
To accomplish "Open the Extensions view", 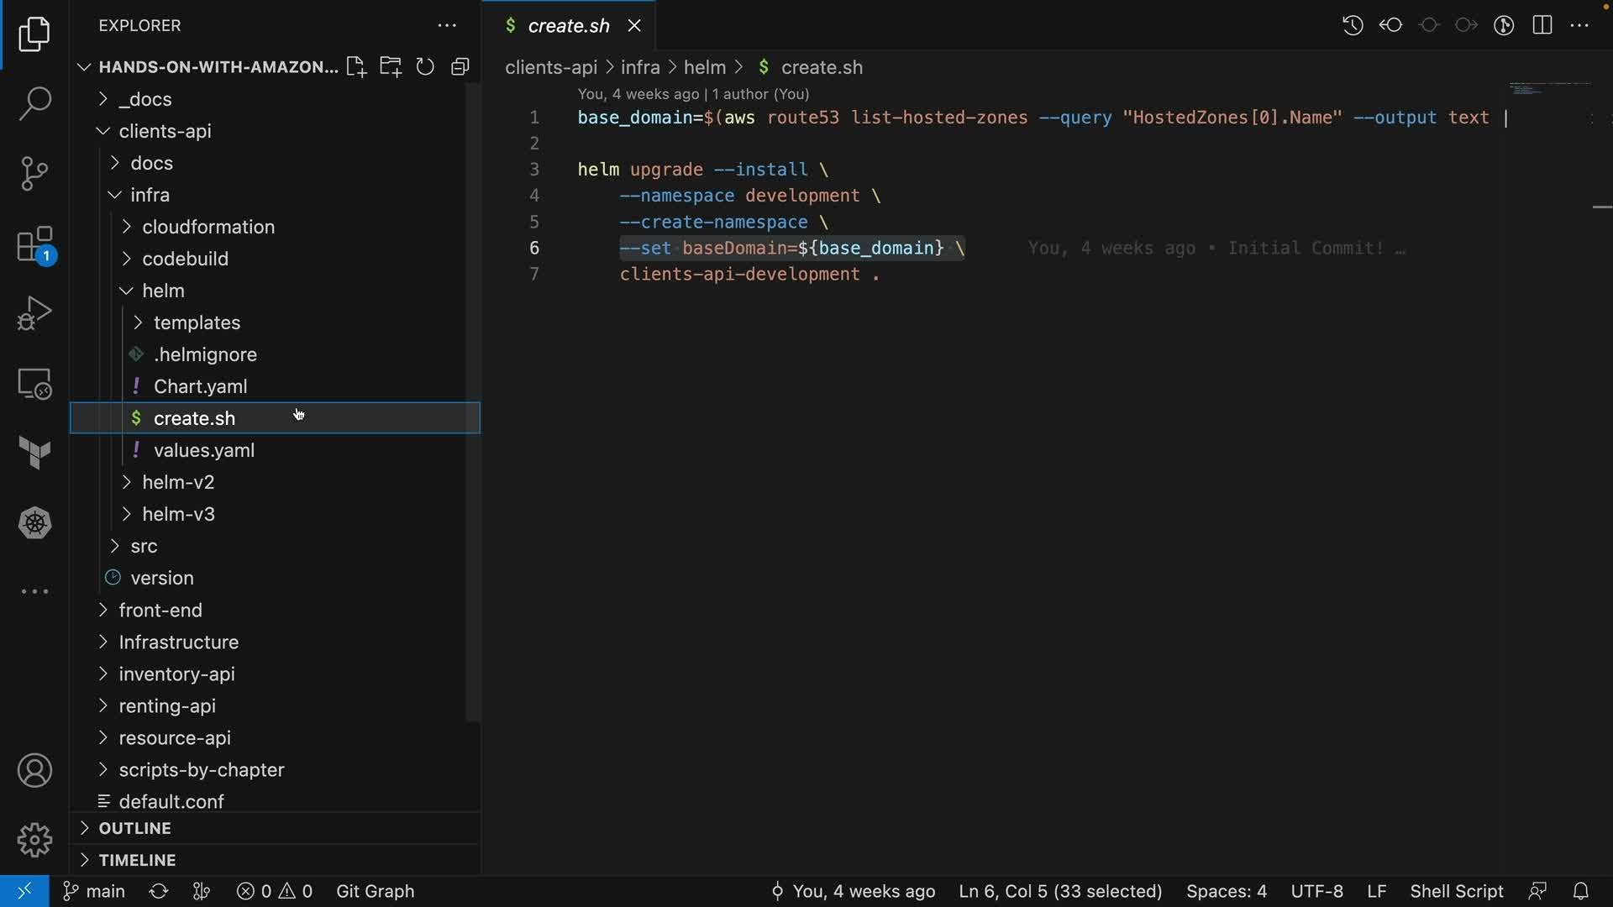I will coord(34,245).
